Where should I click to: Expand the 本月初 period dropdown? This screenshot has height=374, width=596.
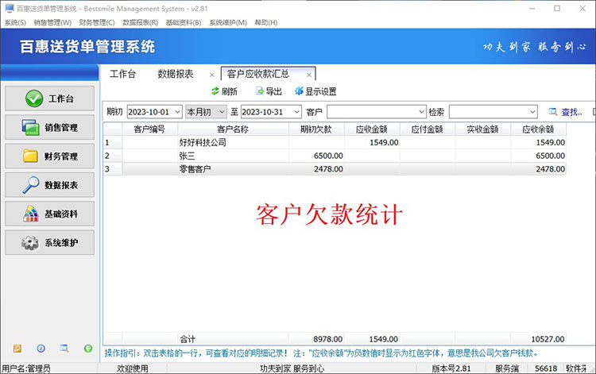click(222, 112)
